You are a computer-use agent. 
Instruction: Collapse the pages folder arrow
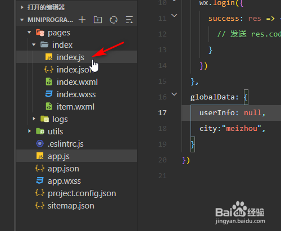[x=29, y=33]
